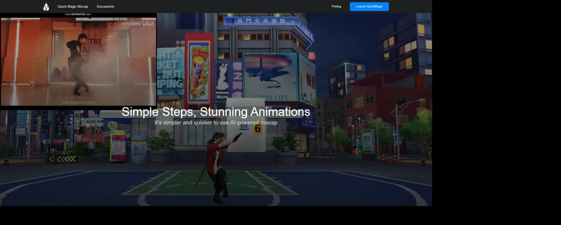Click the dance studio source video
The image size is (561, 225).
coord(78,62)
